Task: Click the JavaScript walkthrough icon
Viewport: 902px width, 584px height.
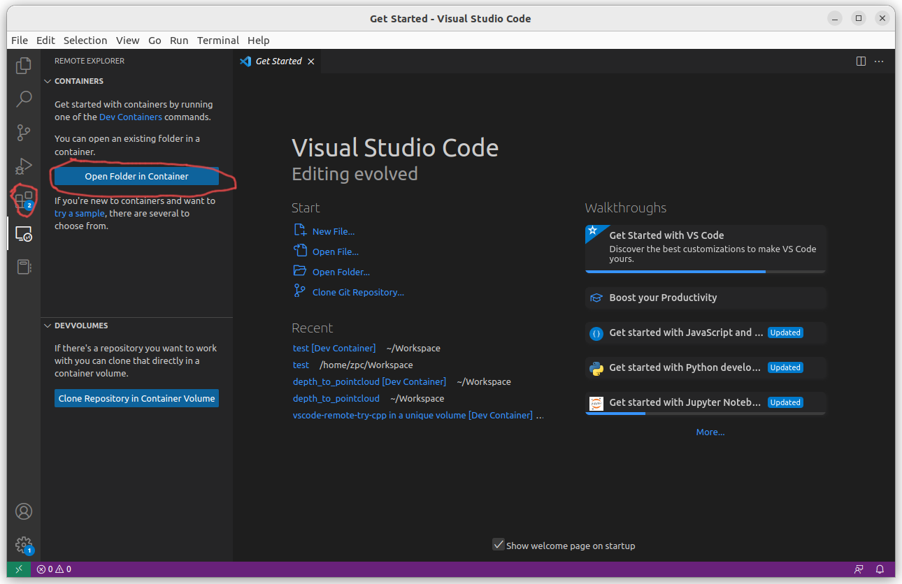Action: (x=596, y=334)
